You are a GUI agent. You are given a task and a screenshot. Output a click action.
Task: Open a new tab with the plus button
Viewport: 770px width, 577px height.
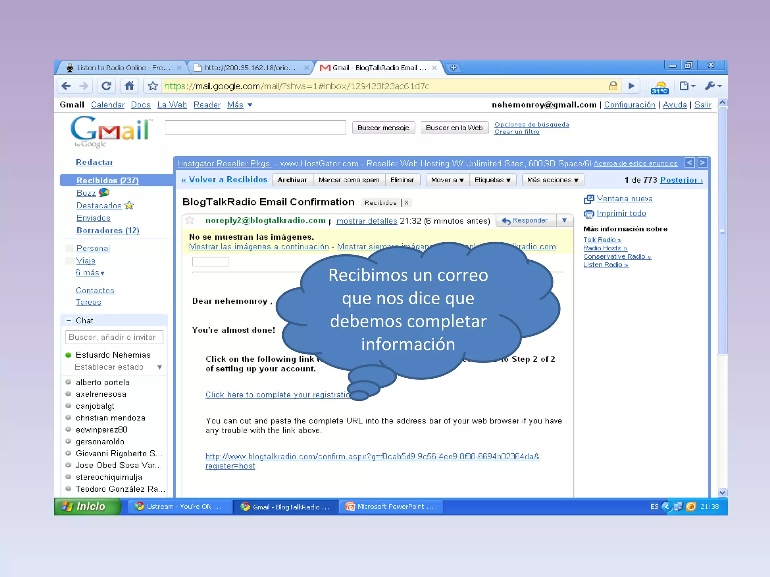tap(453, 68)
